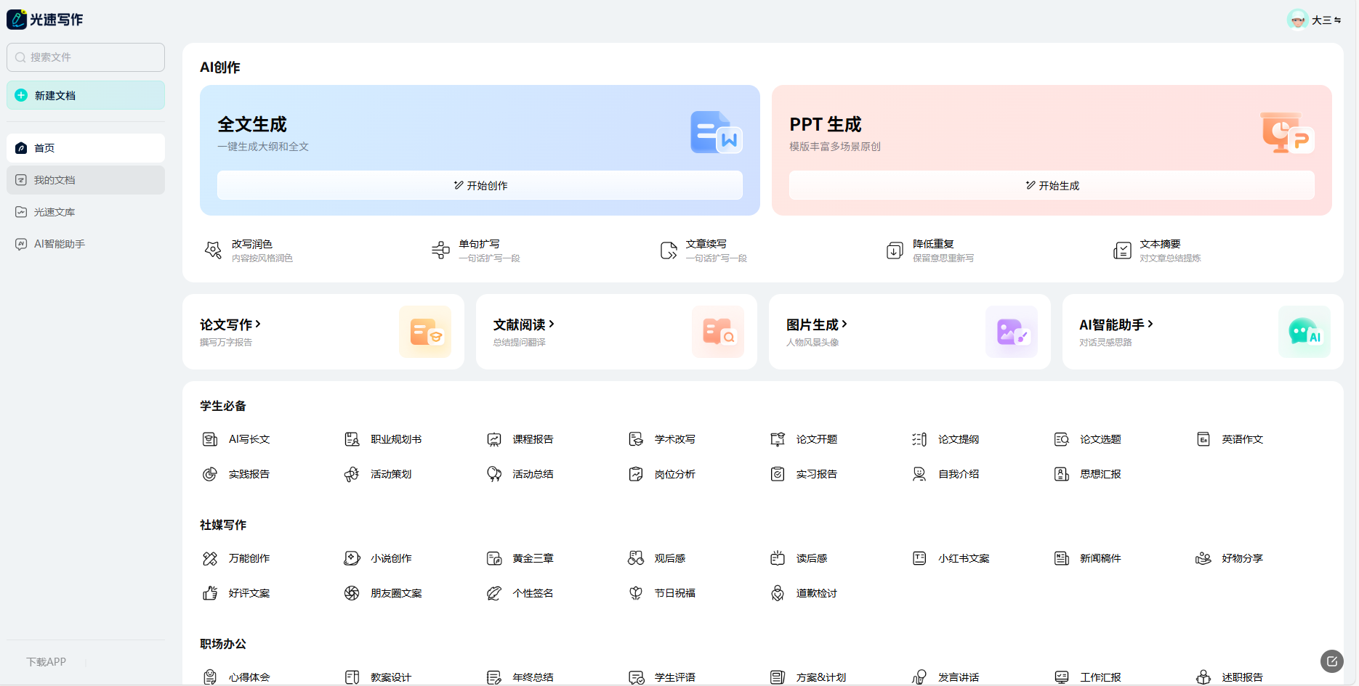This screenshot has width=1359, height=686.
Task: Go to AI智能助手 sidebar item
Action: coord(86,244)
